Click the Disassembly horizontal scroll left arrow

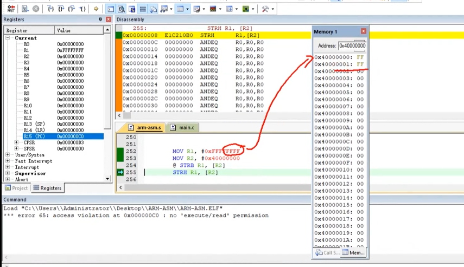[119, 115]
